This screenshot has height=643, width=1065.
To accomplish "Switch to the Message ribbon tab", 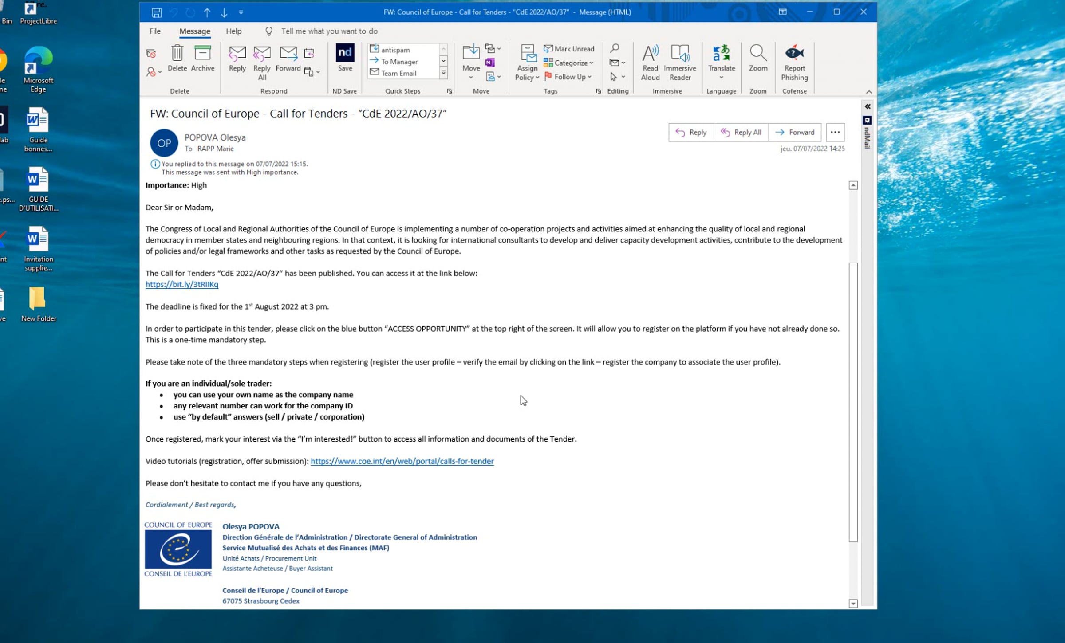I will (195, 31).
